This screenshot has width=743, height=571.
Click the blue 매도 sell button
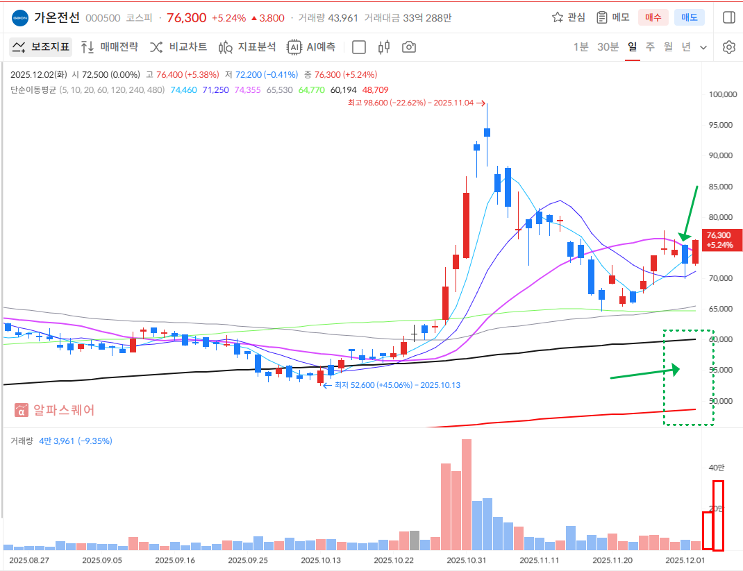pos(689,17)
